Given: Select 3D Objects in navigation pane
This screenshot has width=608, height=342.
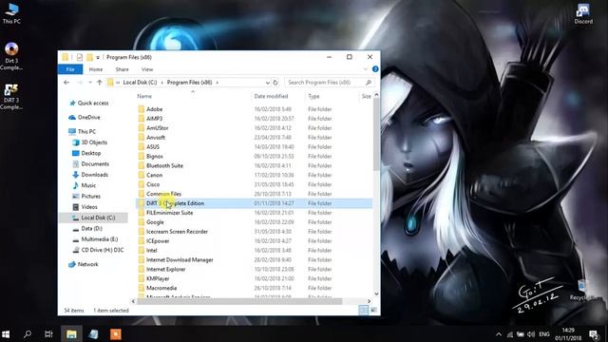Looking at the screenshot, I should (x=94, y=142).
